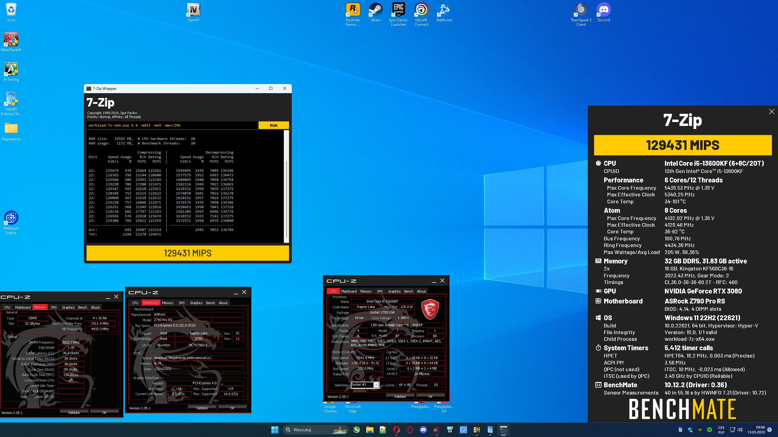
Task: Click the Windows Start button
Action: point(275,430)
